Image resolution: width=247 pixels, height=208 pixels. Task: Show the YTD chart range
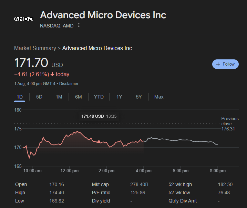pos(99,97)
